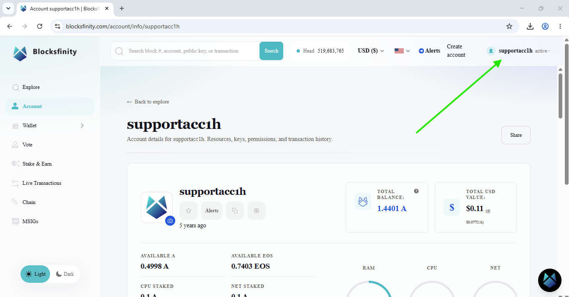Viewport: 569px width, 297px height.
Task: Click the copy account name icon
Action: (x=235, y=211)
